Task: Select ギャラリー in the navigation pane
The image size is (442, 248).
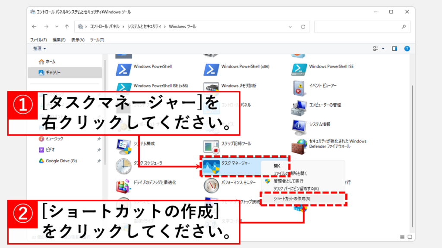Action: (x=53, y=72)
